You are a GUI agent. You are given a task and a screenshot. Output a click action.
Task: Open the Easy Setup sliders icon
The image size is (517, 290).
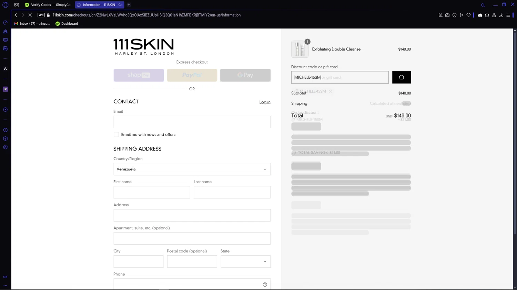coord(508,15)
